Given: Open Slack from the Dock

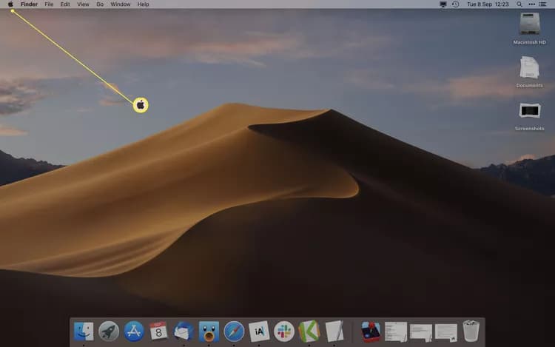Looking at the screenshot, I should click(x=284, y=331).
